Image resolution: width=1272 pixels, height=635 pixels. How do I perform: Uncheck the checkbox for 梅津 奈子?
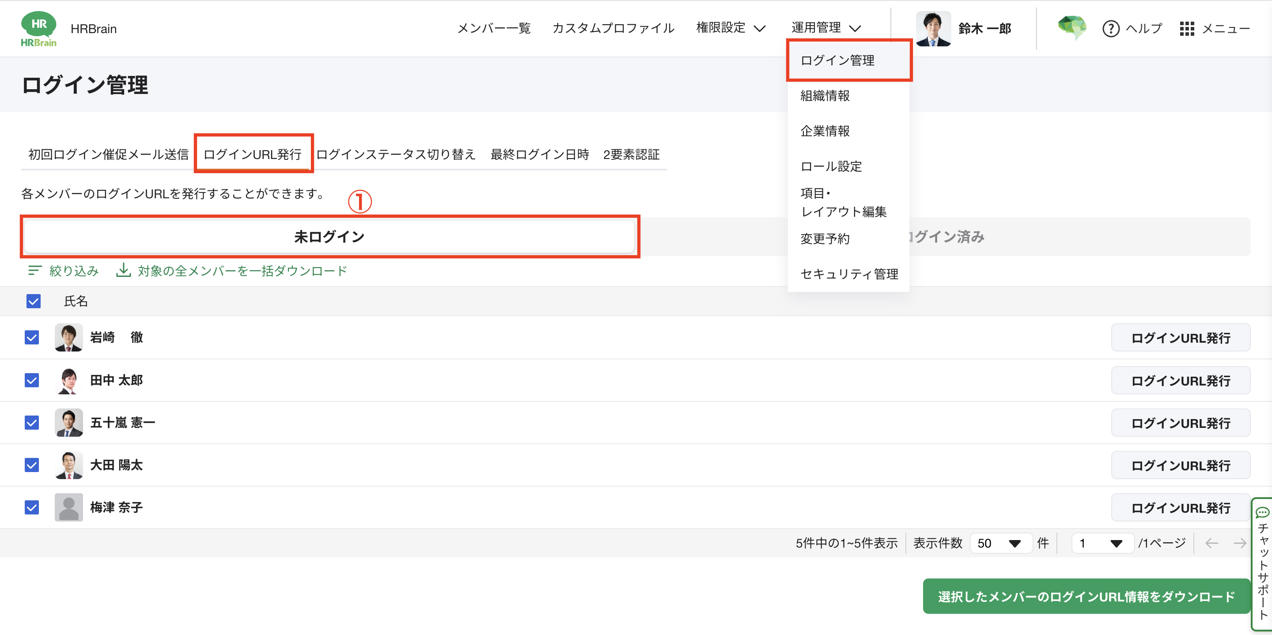coord(32,508)
